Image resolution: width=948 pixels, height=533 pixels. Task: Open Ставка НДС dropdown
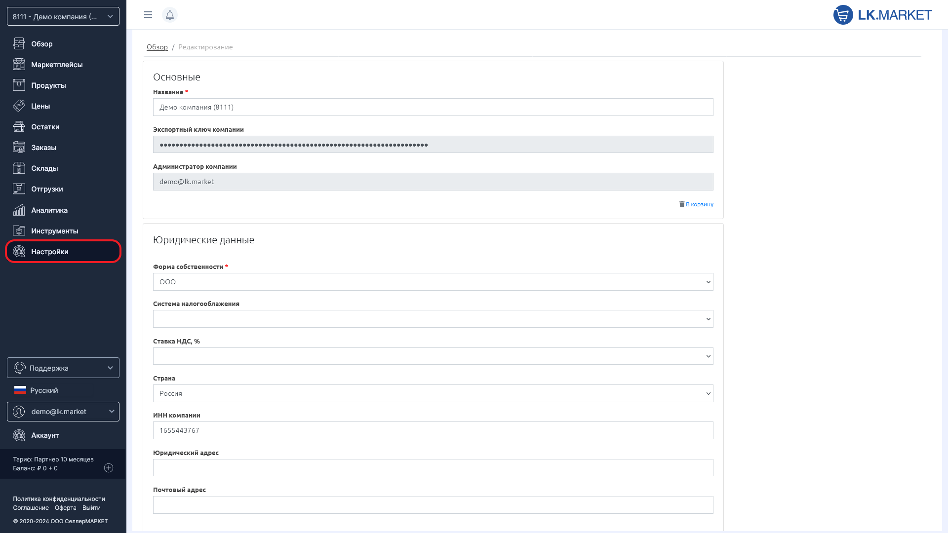[x=433, y=356]
